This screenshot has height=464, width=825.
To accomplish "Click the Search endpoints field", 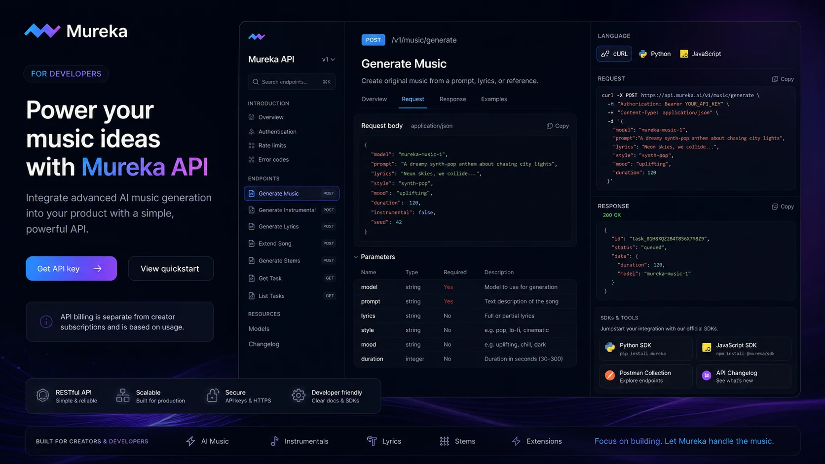I will click(292, 82).
